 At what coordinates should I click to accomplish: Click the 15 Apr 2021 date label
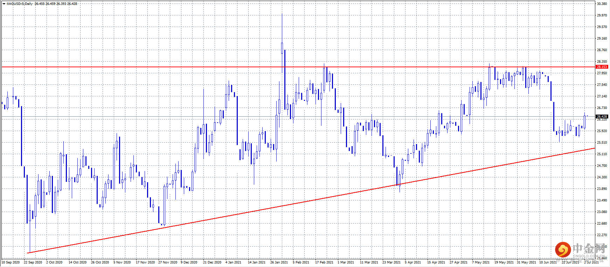436,262
